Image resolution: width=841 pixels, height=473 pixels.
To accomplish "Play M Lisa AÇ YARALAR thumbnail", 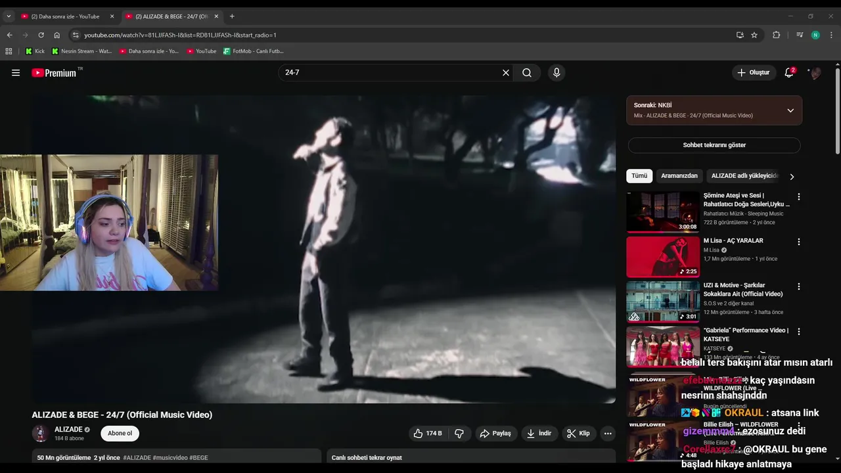I will 663,257.
